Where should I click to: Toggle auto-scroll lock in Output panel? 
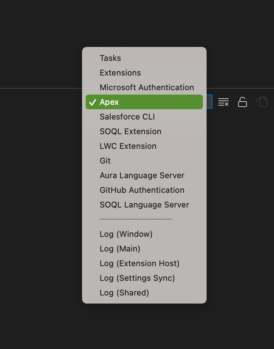[242, 102]
